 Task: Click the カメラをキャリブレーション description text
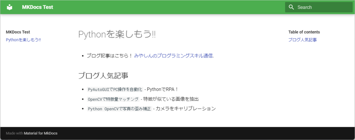(185, 109)
